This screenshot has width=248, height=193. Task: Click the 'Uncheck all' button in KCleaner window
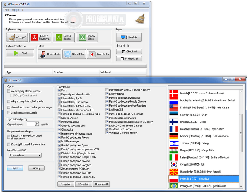click(129, 58)
